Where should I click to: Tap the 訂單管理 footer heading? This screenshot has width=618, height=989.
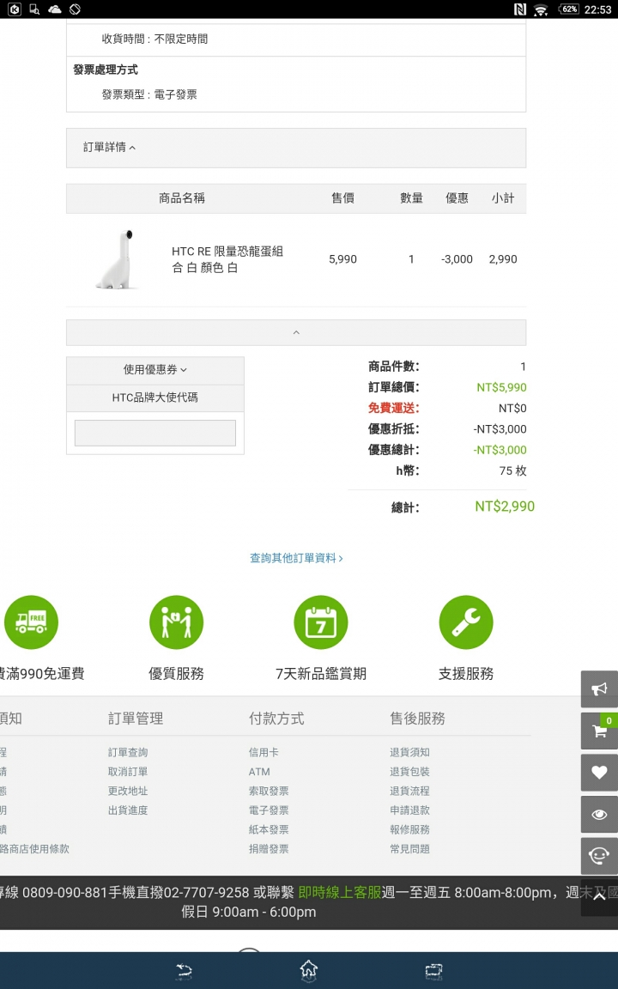[136, 719]
